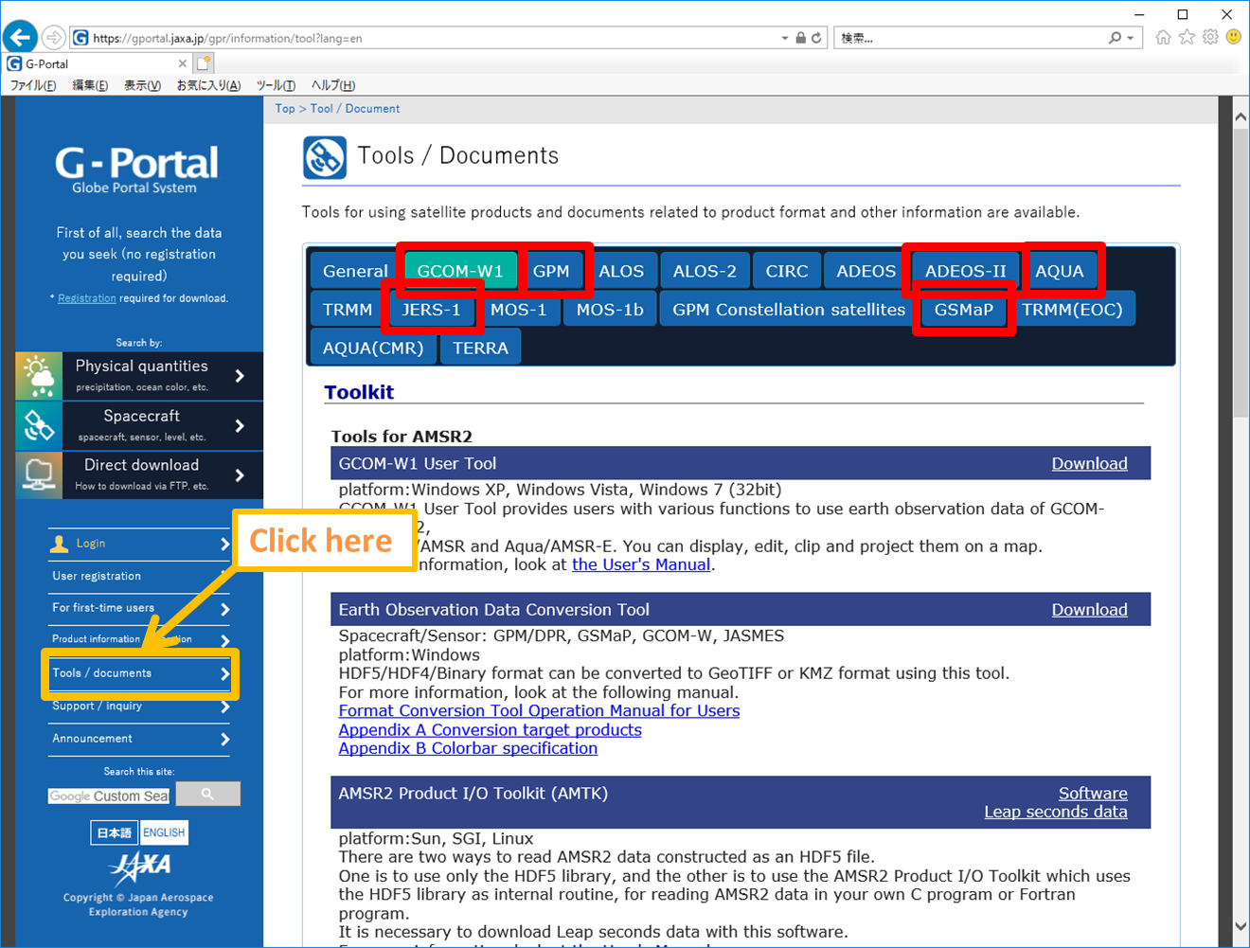Switch site language to 日本語

(115, 832)
